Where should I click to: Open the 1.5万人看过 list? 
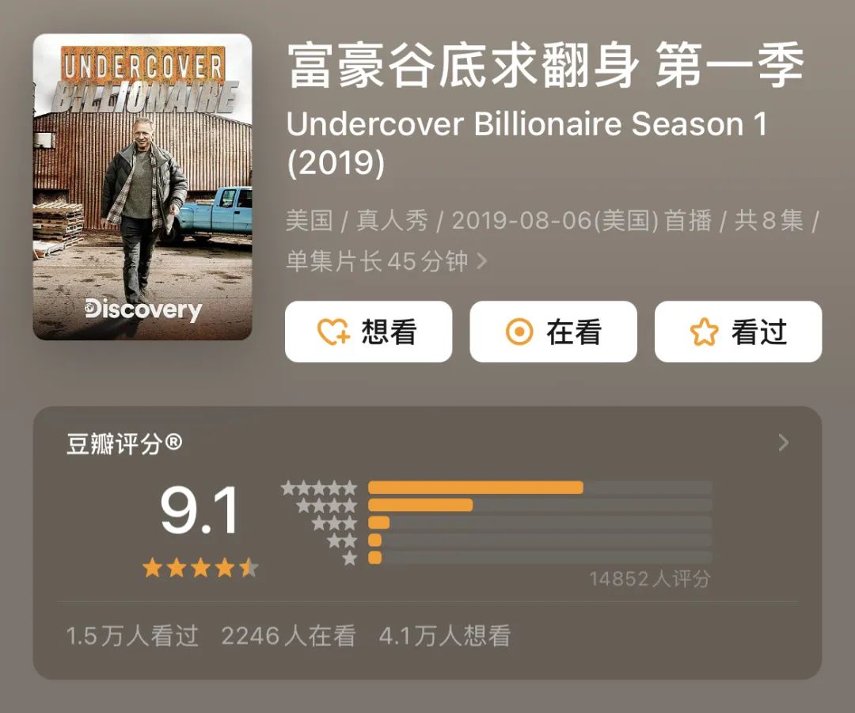pos(132,636)
